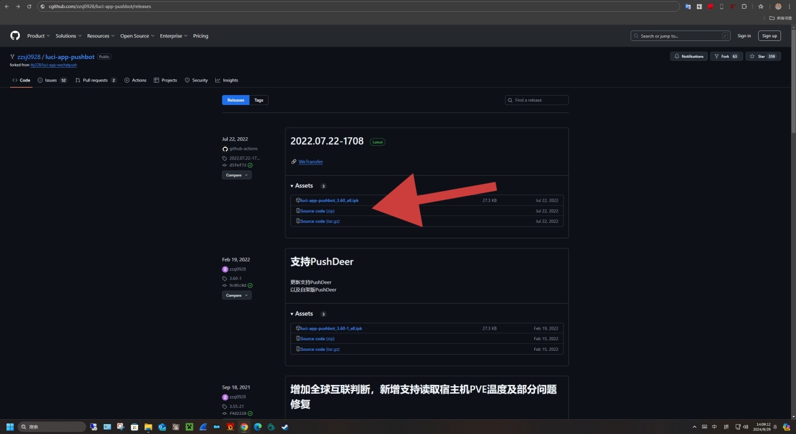Star the repository
Image resolution: width=796 pixels, height=434 pixels.
coord(763,57)
